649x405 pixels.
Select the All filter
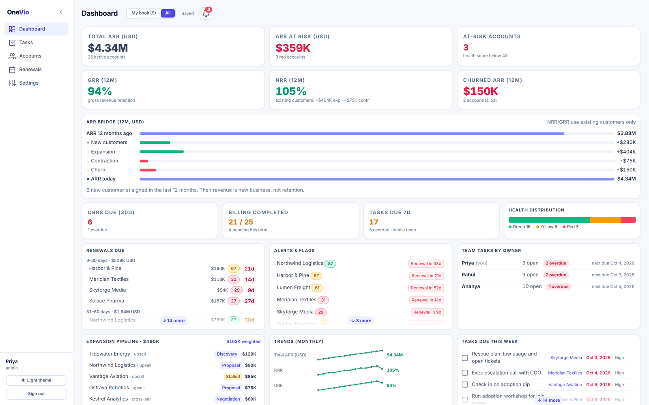coord(168,13)
